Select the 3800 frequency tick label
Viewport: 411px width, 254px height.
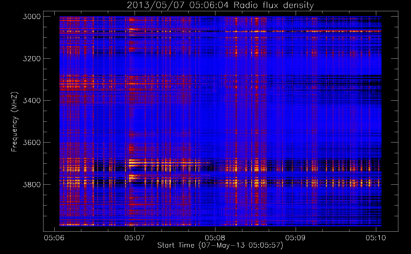coord(32,184)
